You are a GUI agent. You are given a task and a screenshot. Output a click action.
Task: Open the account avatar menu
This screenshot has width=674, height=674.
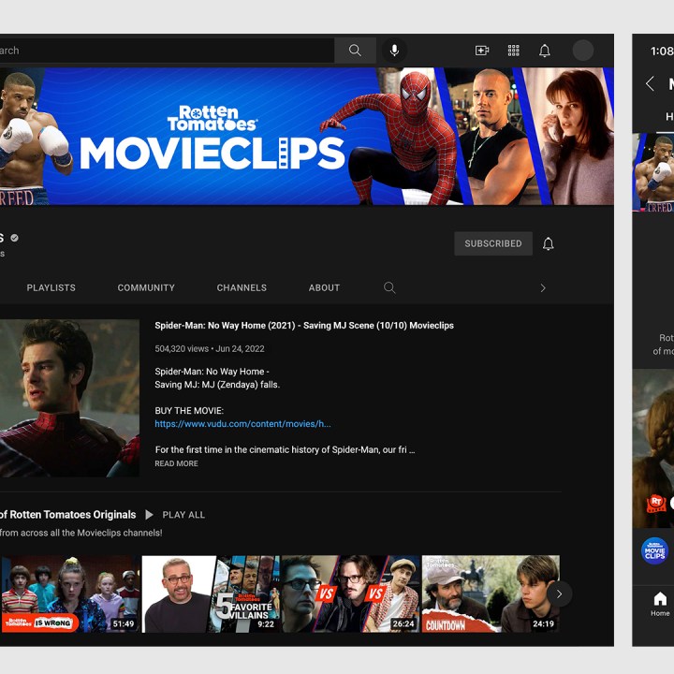pyautogui.click(x=583, y=51)
